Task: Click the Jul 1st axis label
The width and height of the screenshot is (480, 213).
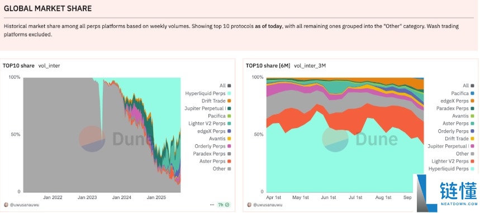Action: [355, 197]
